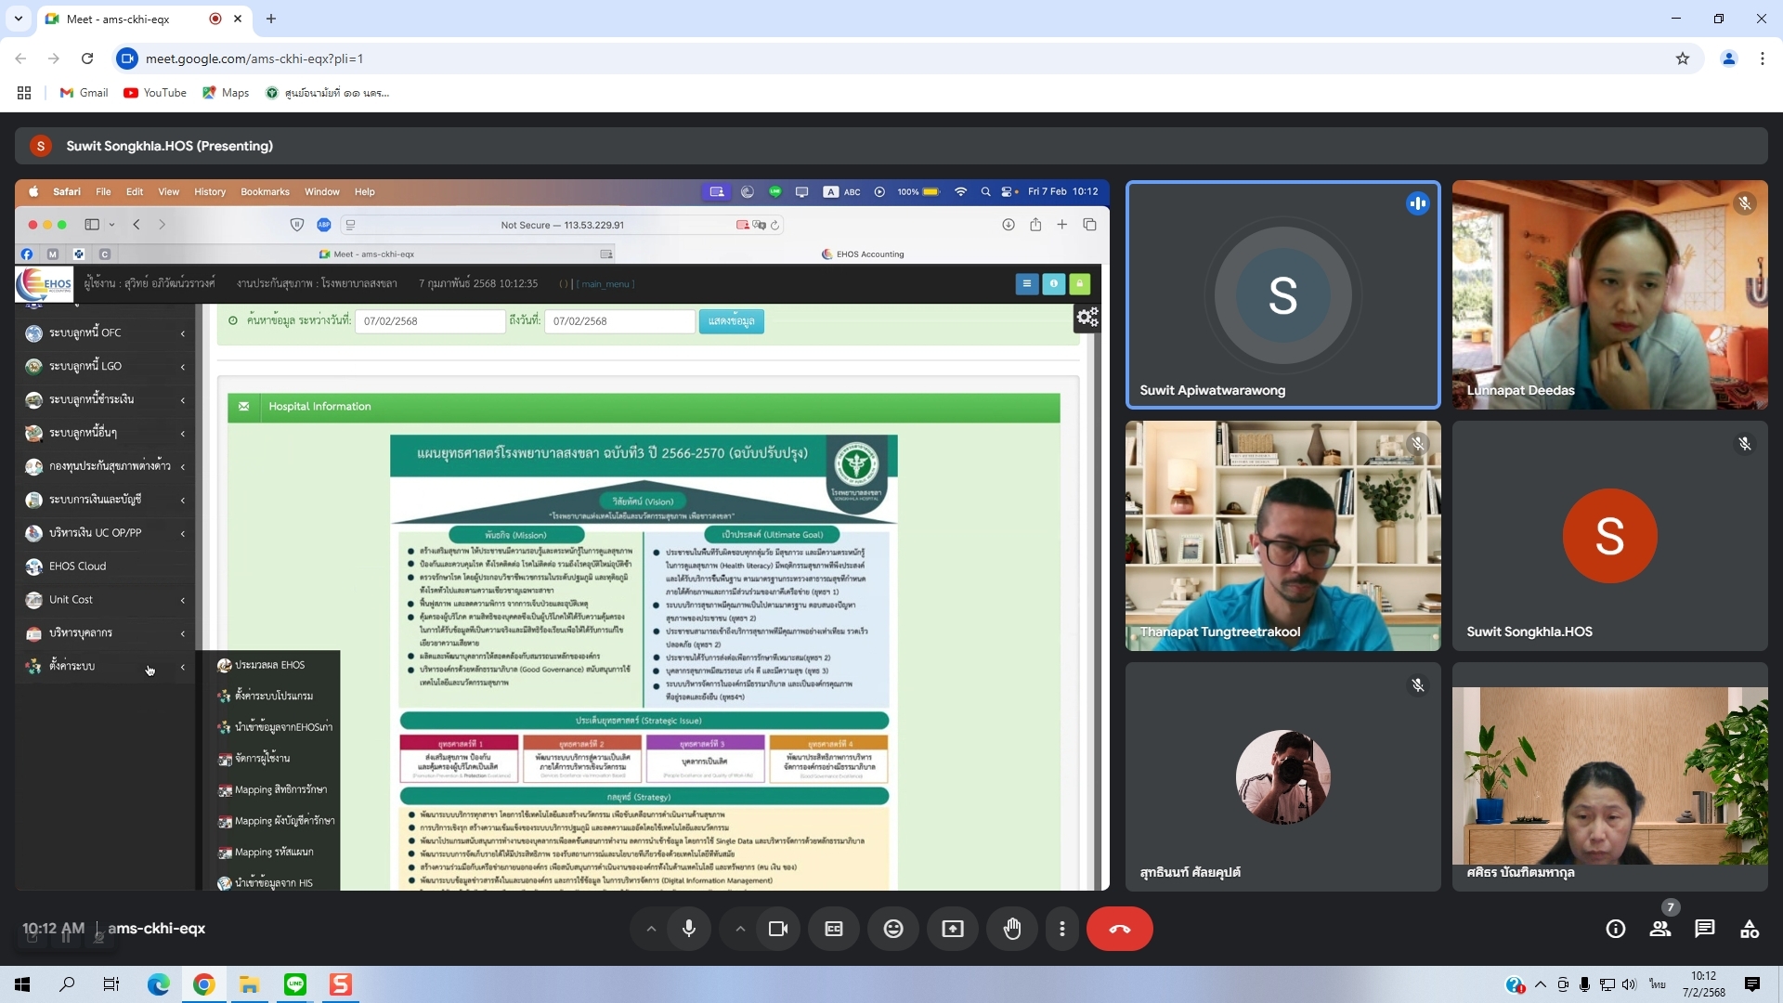1783x1003 pixels.
Task: Open Chrome profile avatar icon
Action: (x=1729, y=59)
